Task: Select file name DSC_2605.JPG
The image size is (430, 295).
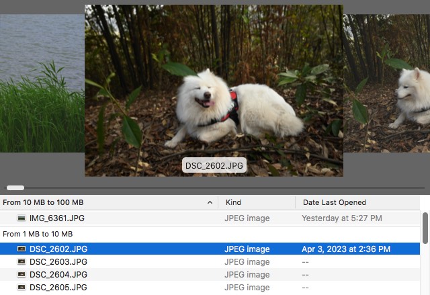Action: tap(58, 287)
